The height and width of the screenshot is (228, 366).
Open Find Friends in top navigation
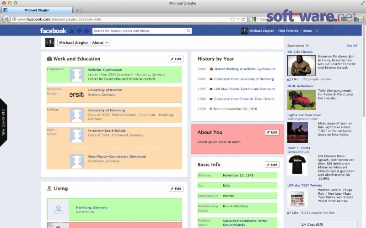(x=288, y=31)
